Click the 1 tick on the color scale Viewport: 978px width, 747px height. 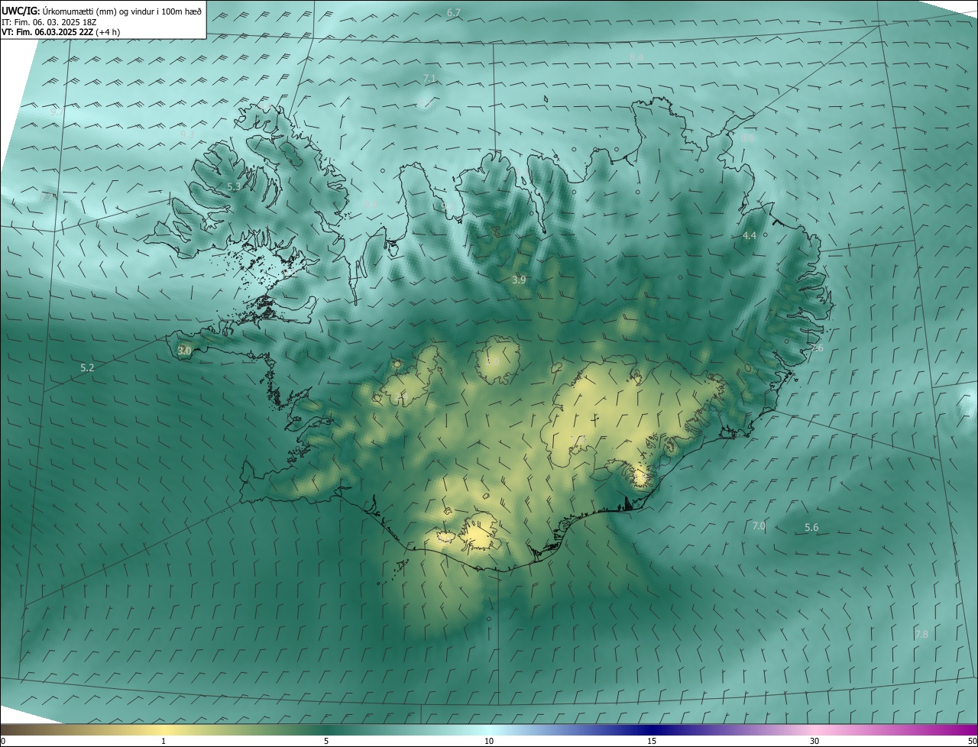tap(164, 741)
